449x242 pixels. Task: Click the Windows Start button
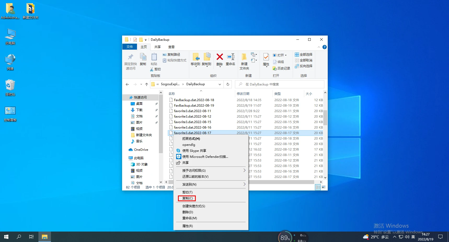[x=6, y=237]
